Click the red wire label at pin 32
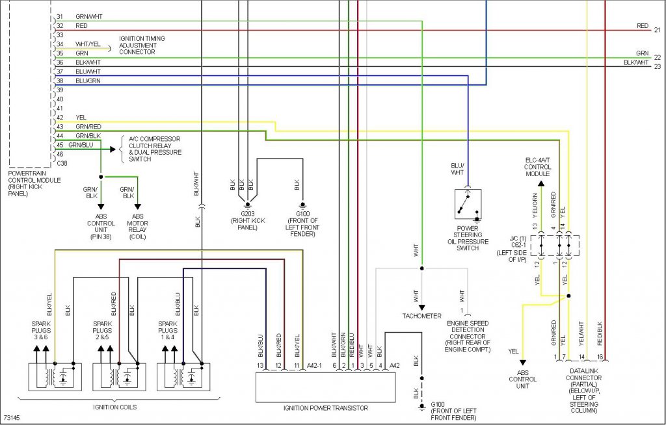 (81, 26)
